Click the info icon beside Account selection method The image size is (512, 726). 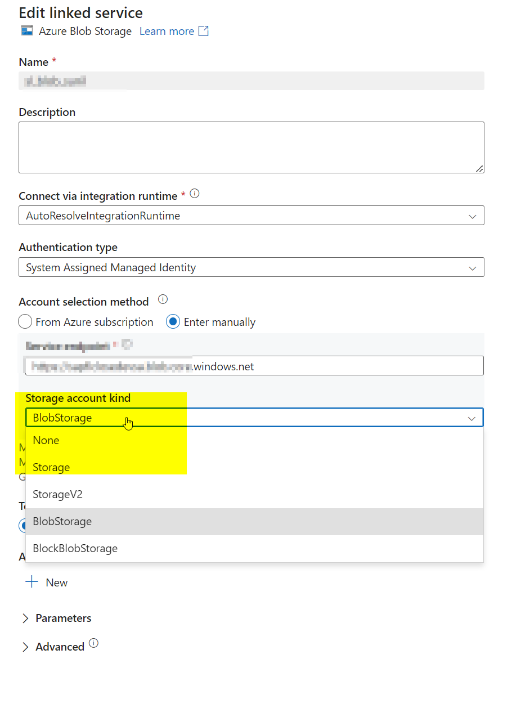pyautogui.click(x=163, y=299)
